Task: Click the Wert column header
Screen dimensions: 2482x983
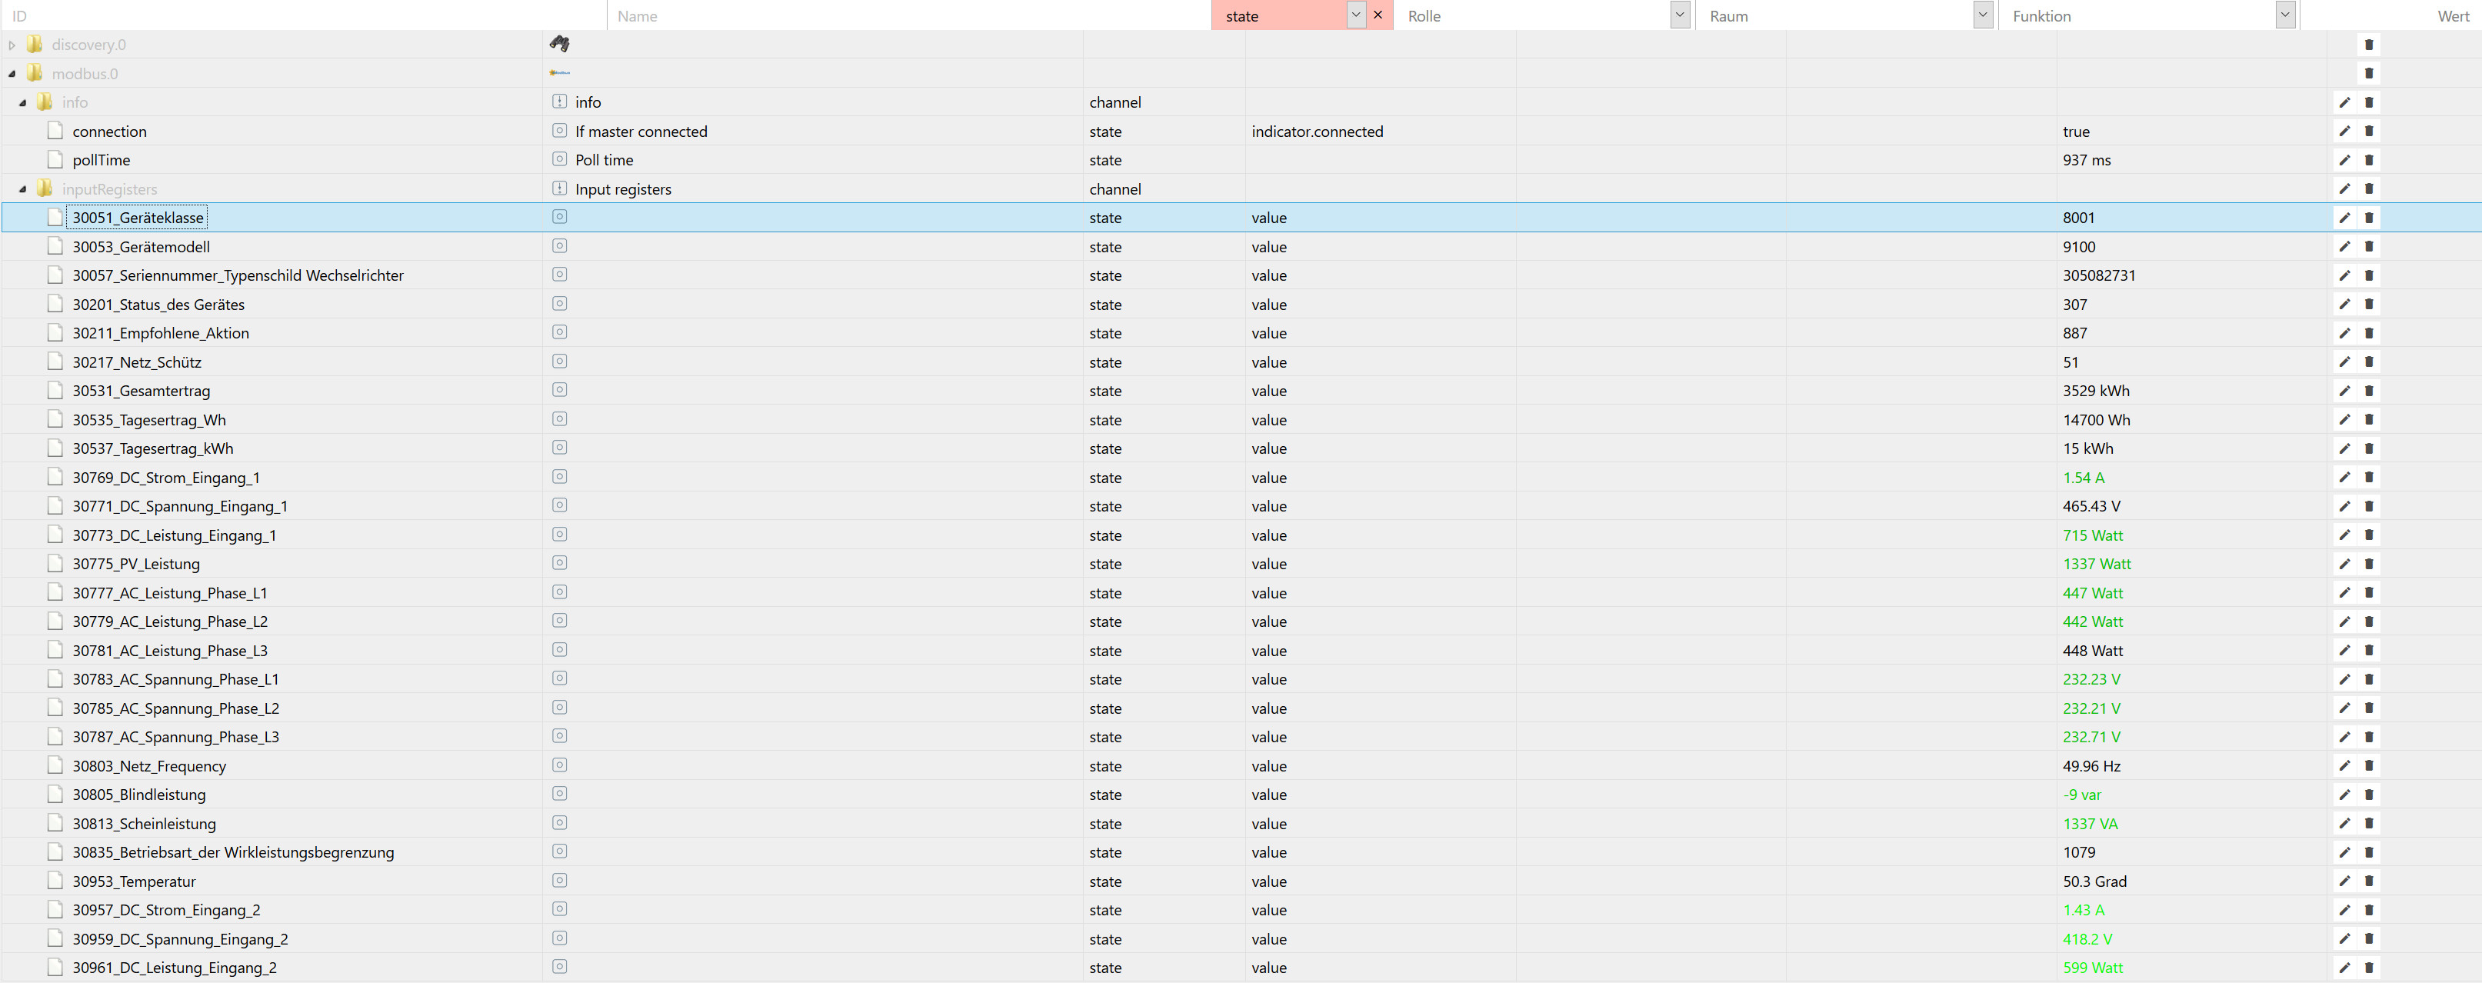Action: 2453,15
